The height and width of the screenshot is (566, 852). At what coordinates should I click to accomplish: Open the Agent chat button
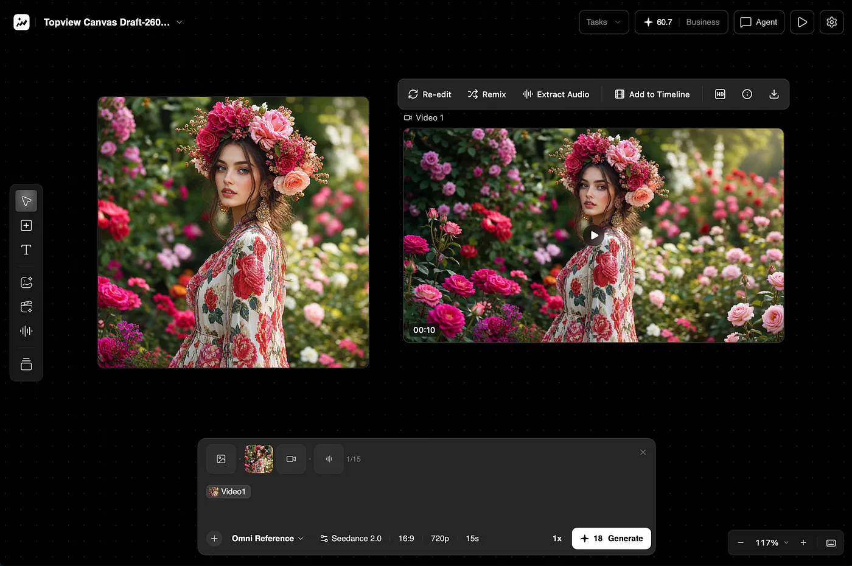point(759,22)
